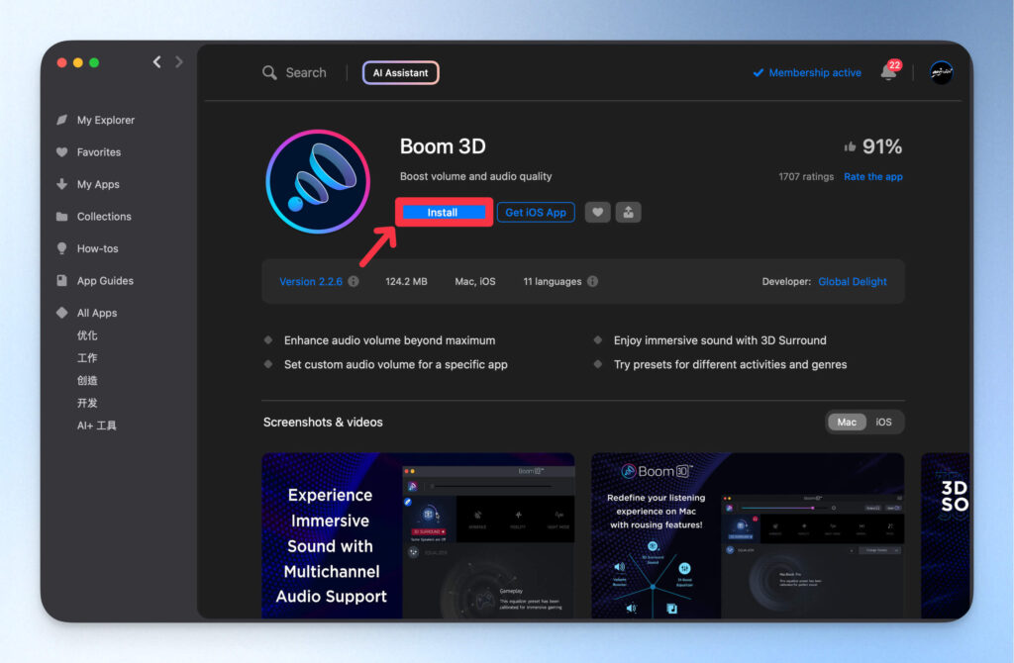Switch screenshots view to iOS
The image size is (1014, 663).
(883, 423)
